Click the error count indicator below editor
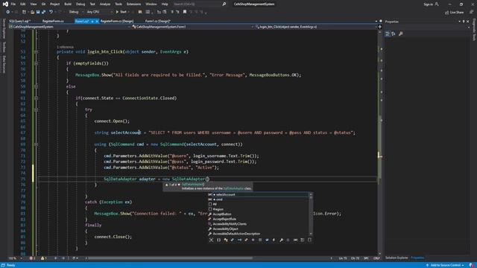 pyautogui.click(x=32, y=258)
